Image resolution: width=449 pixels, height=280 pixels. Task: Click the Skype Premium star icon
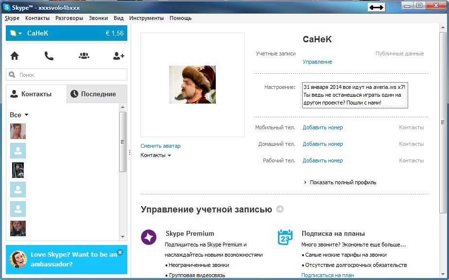click(x=148, y=237)
